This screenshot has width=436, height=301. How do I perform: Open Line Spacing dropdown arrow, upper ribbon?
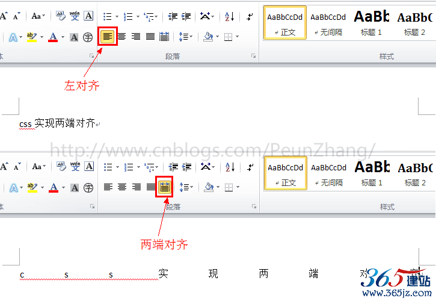click(191, 37)
